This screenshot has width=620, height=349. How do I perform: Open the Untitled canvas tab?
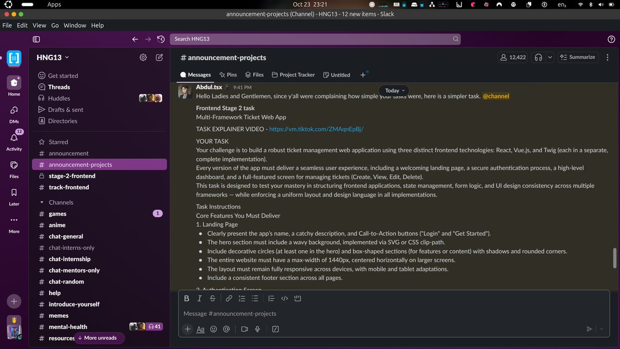[x=336, y=75]
